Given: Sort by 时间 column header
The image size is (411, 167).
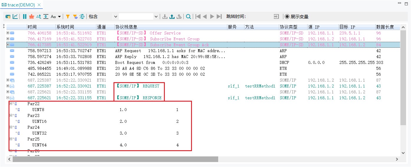Looking at the screenshot, I should tap(41, 27).
